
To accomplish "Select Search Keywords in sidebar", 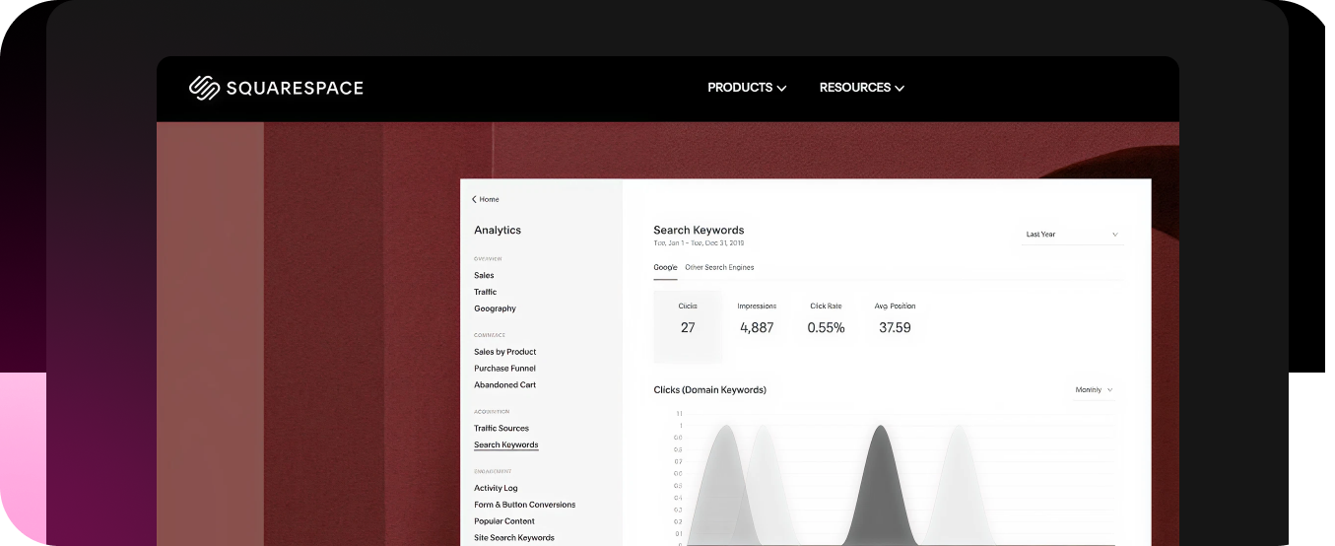I will click(x=505, y=445).
